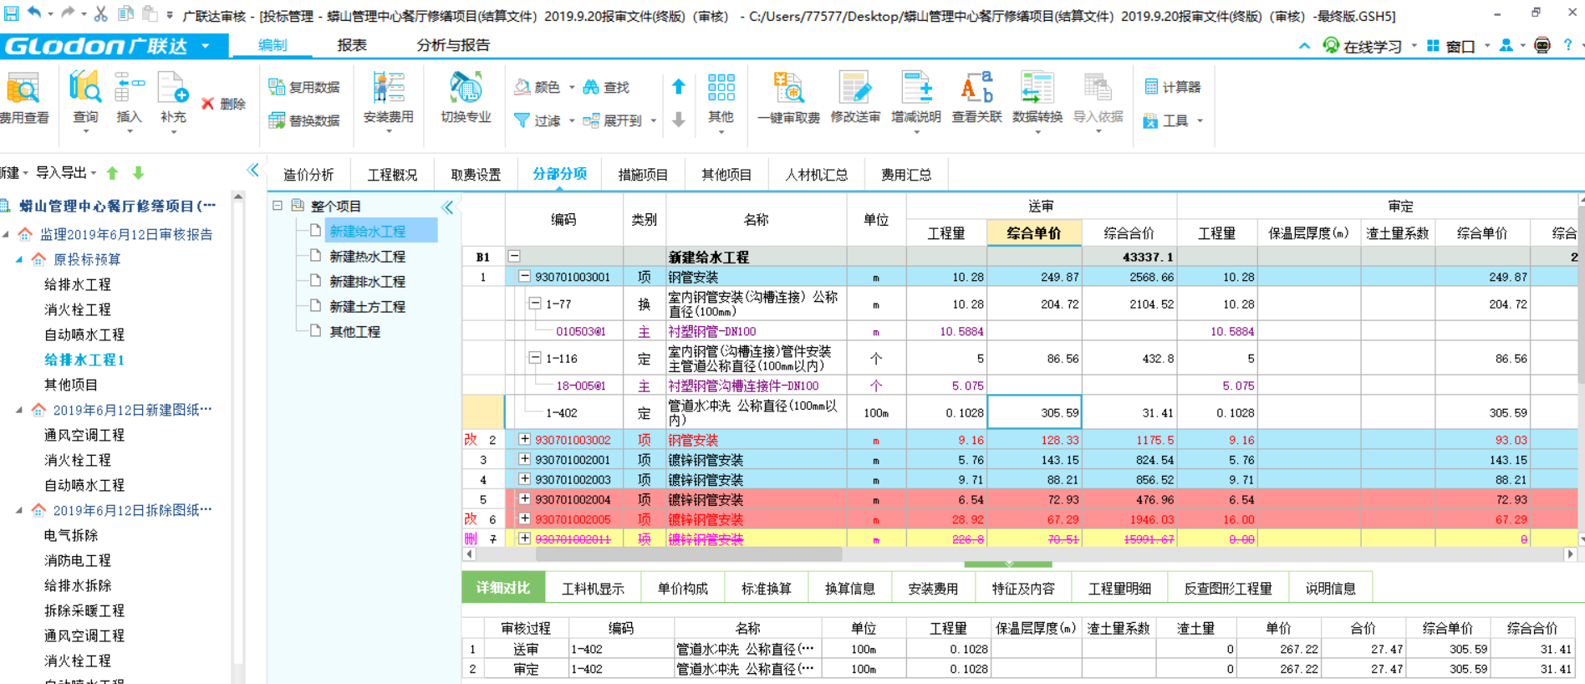Collapse the 1-77 quota row

pos(534,304)
